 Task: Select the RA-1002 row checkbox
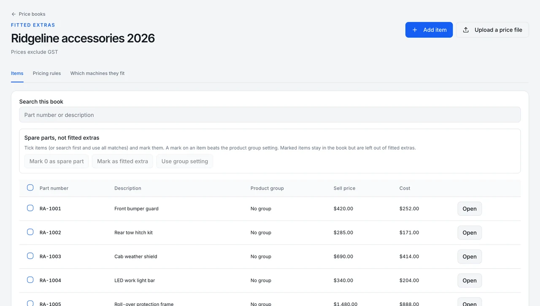pyautogui.click(x=30, y=232)
